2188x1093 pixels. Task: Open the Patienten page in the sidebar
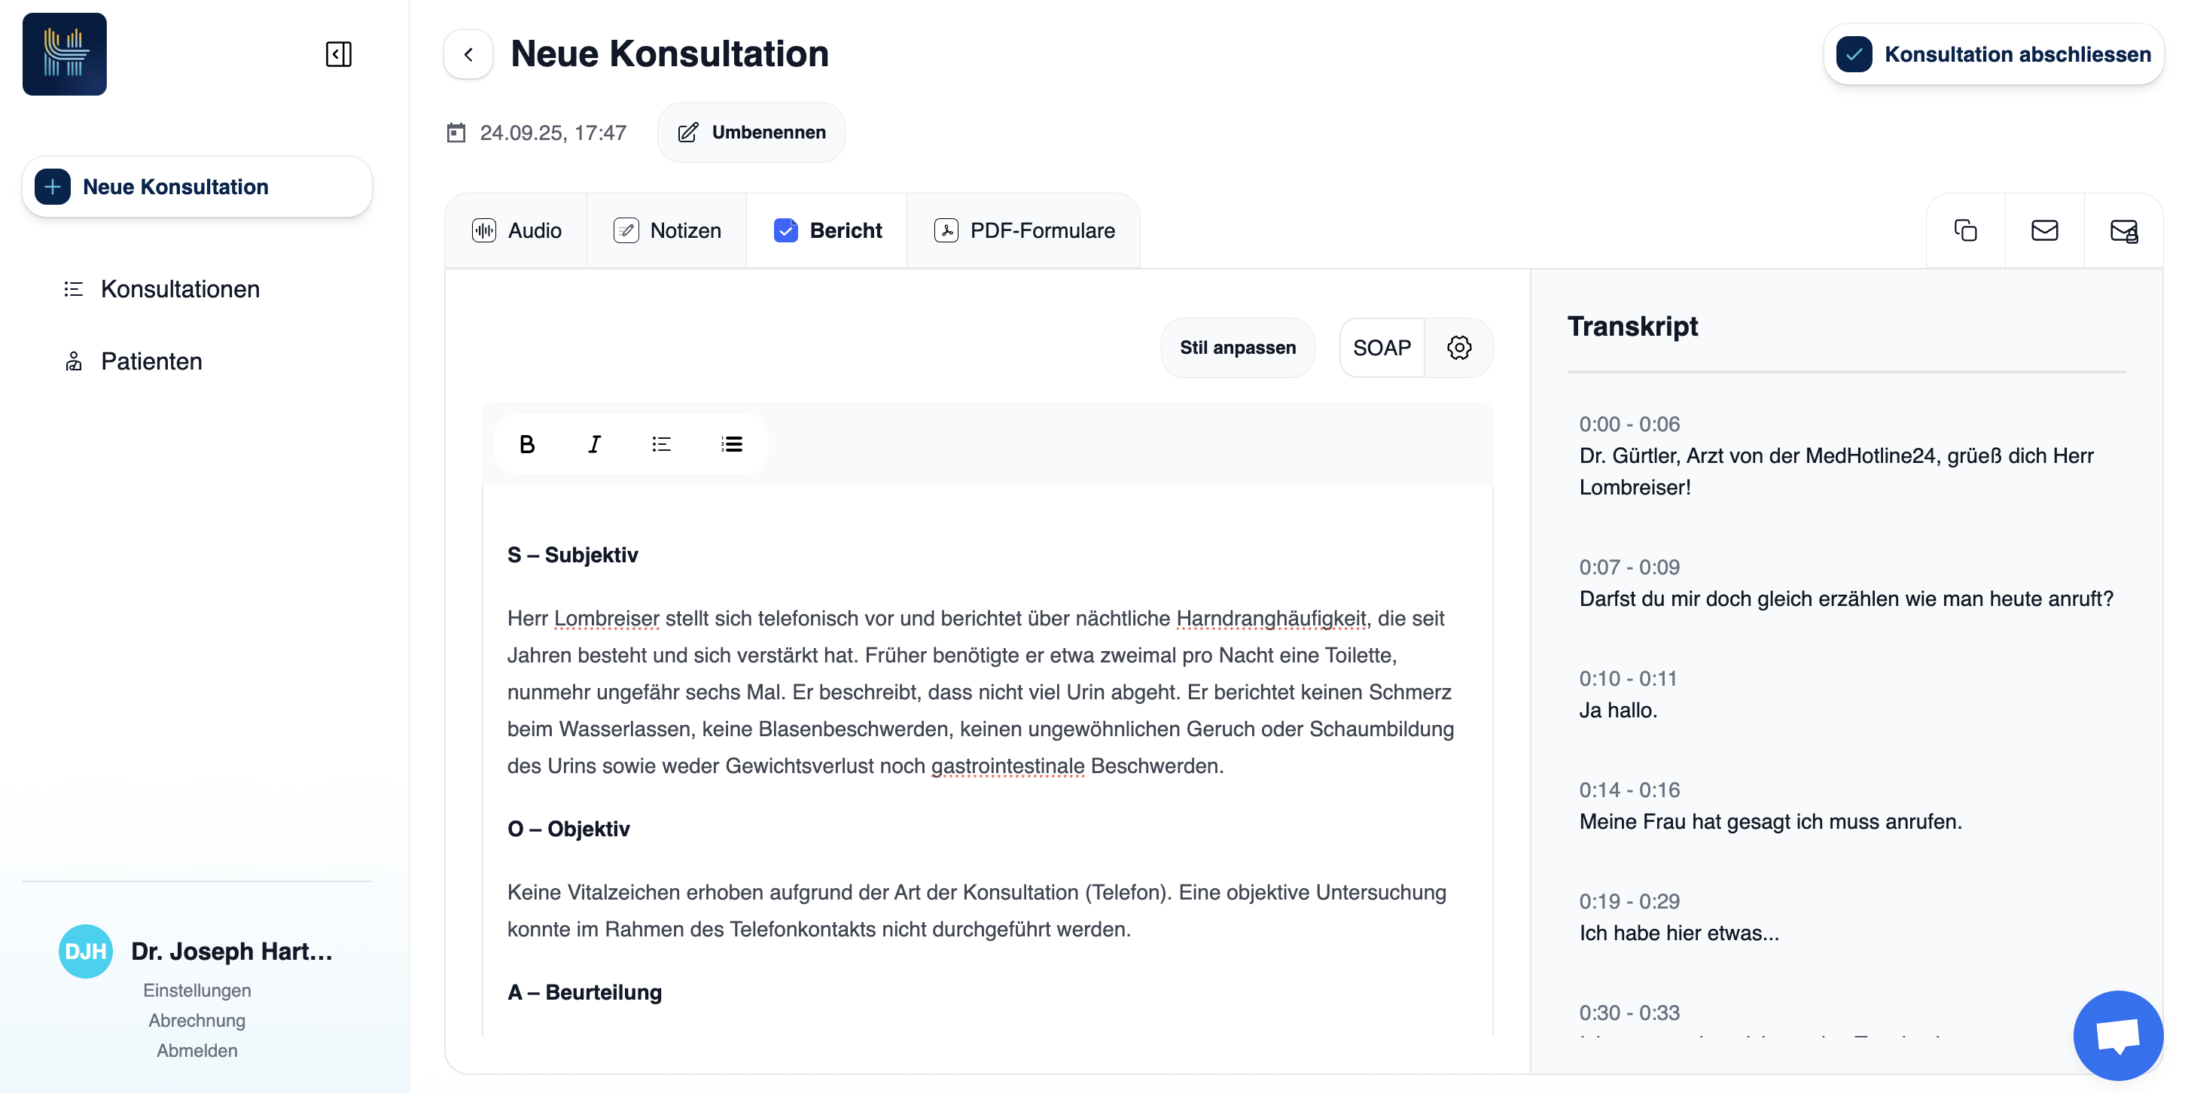(151, 362)
